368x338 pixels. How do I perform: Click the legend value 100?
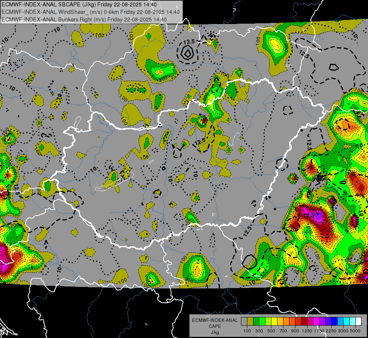(247, 331)
